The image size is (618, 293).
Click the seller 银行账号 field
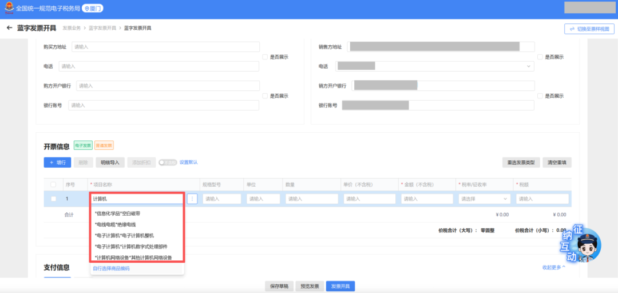pyautogui.click(x=438, y=105)
